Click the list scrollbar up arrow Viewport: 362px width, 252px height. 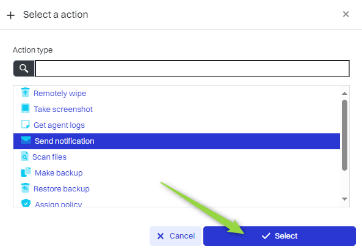[344, 93]
